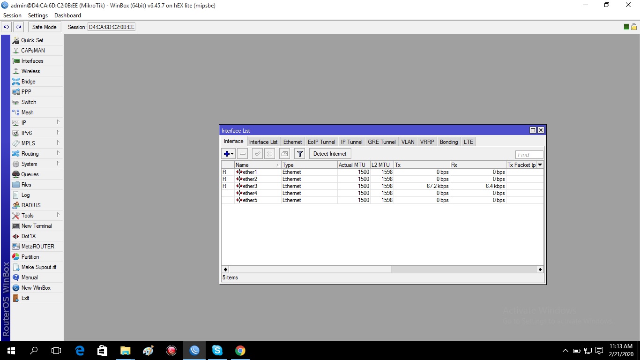Open the blue plus Add dropdown
Image resolution: width=640 pixels, height=360 pixels.
[229, 154]
